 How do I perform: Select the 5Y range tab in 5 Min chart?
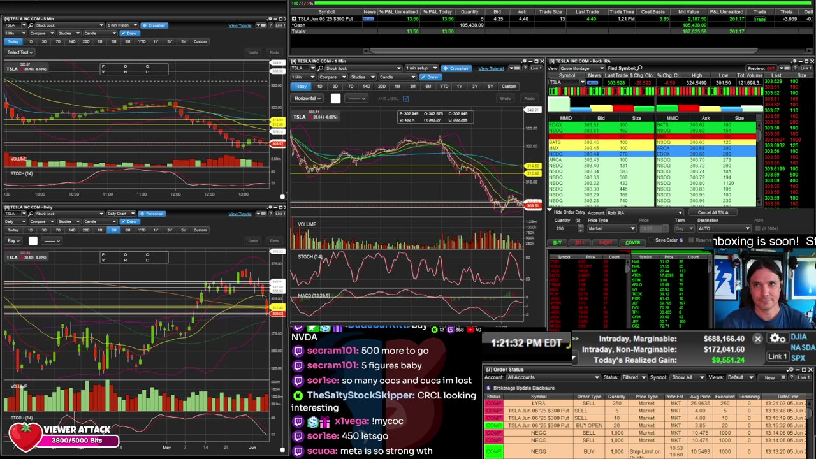184,41
